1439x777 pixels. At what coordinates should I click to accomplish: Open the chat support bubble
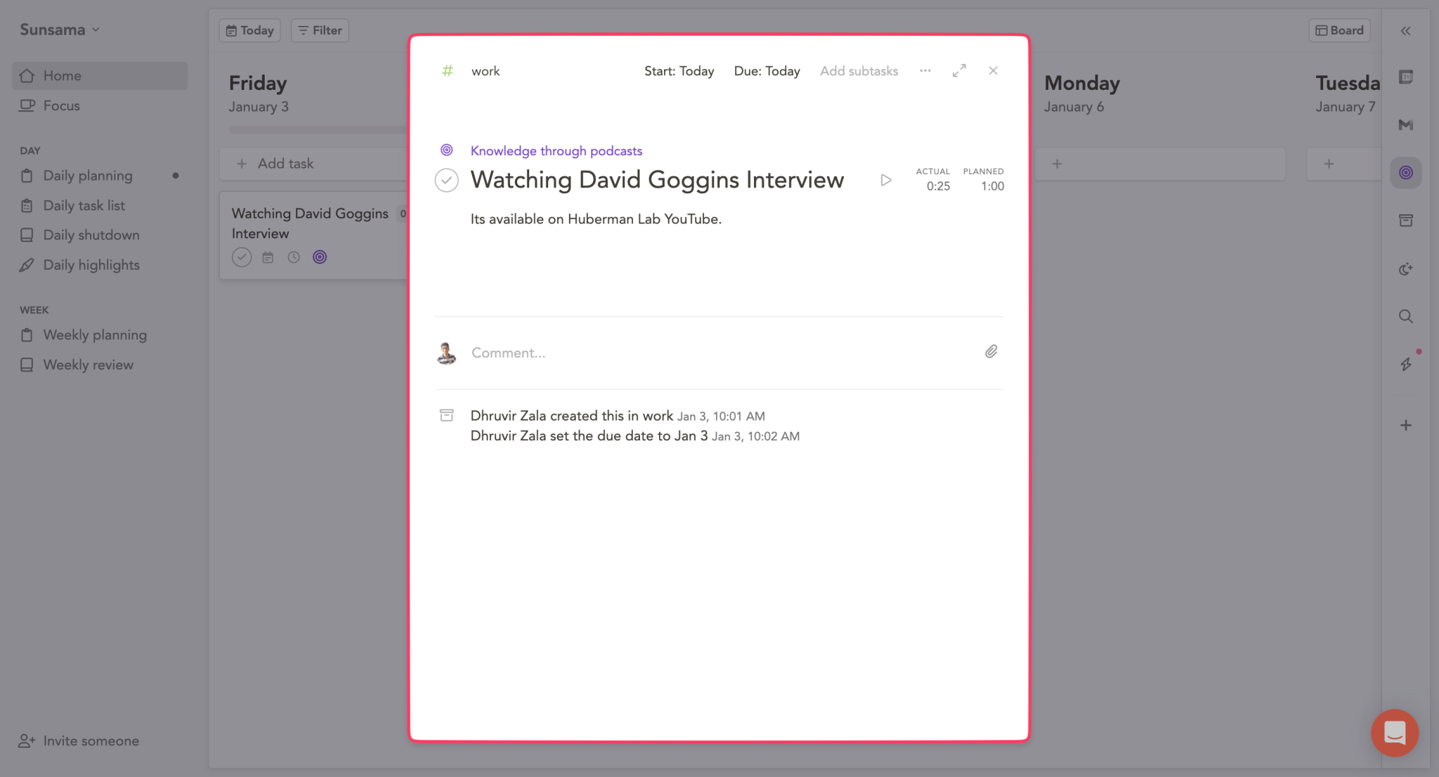coord(1394,733)
